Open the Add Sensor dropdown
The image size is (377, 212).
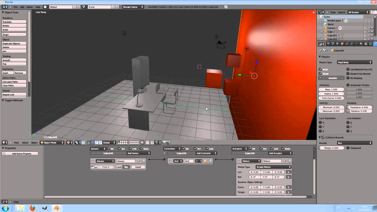[x=138, y=153]
